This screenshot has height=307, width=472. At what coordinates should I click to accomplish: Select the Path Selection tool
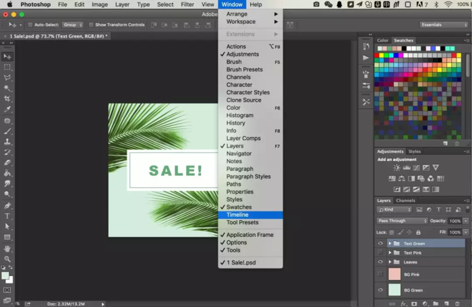[x=7, y=227]
